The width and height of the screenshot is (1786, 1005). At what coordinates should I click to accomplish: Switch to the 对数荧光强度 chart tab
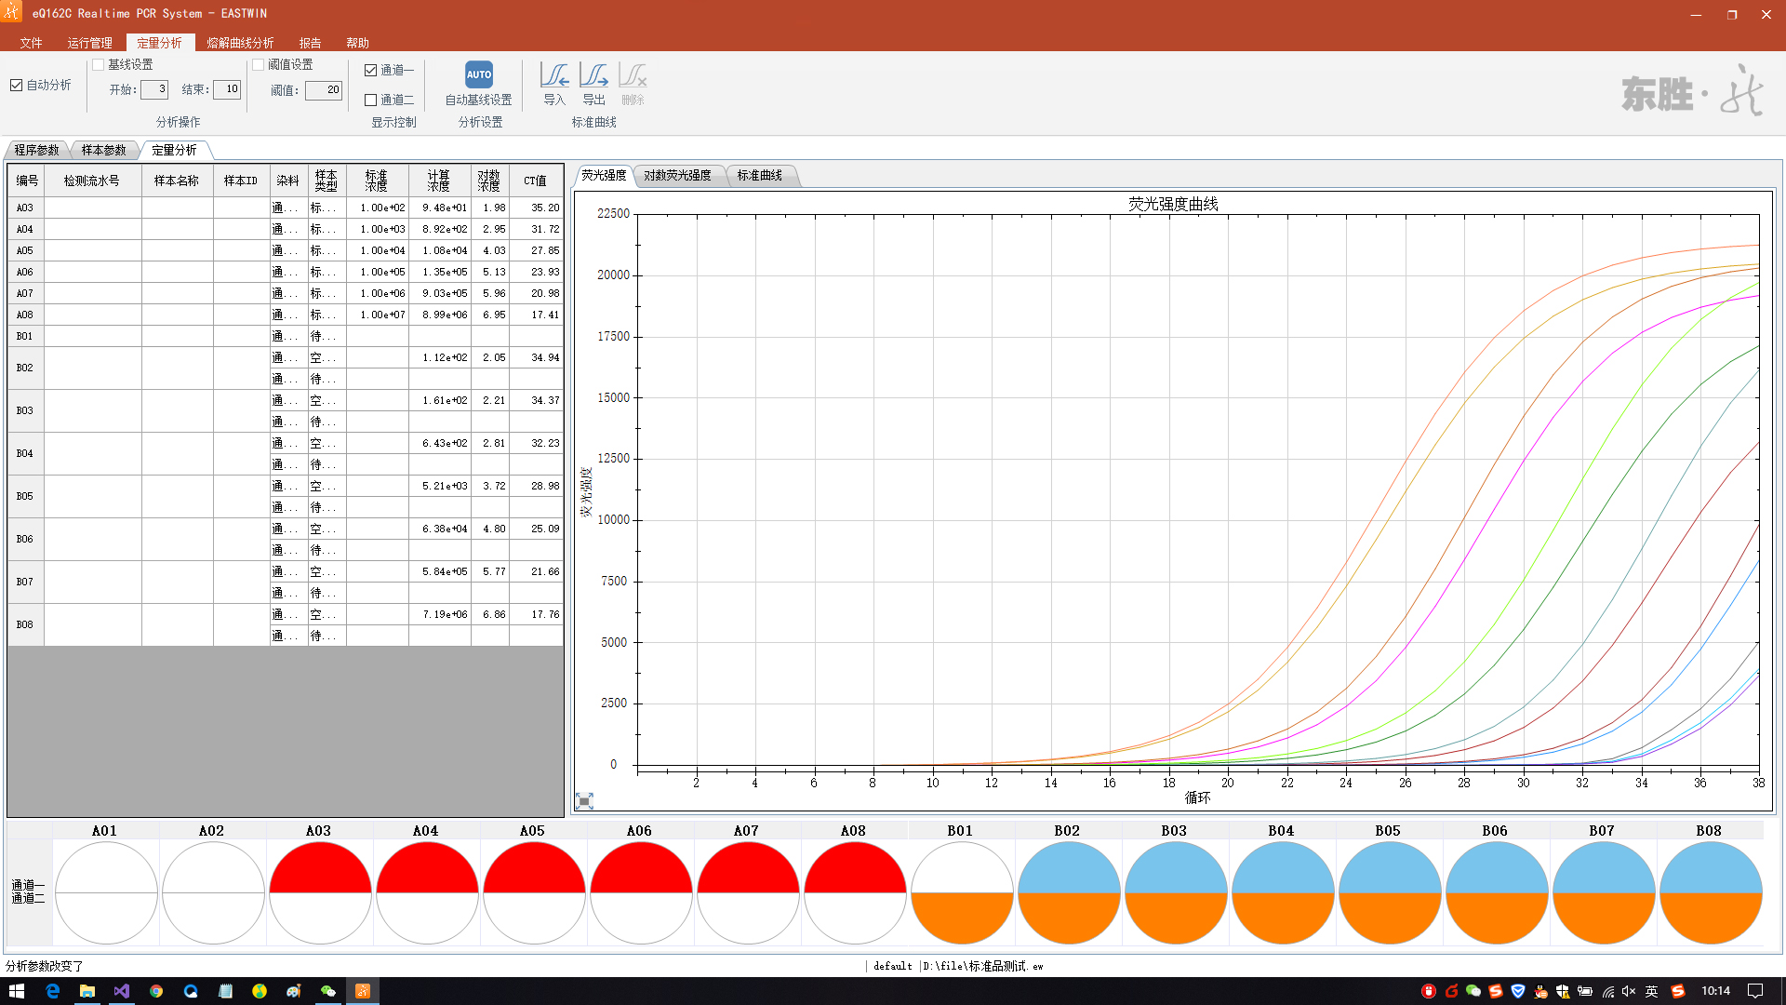click(677, 175)
